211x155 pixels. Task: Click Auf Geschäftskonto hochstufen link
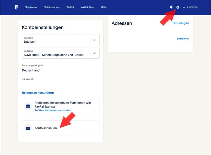(x=53, y=110)
